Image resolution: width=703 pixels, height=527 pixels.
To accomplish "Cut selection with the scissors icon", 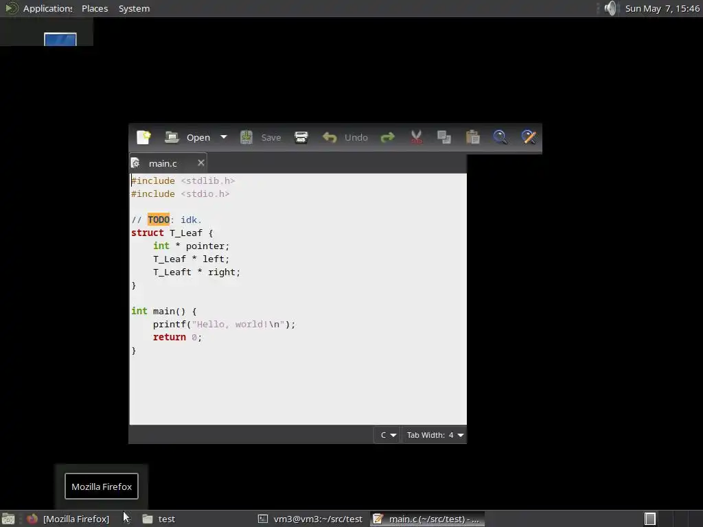I will [416, 137].
